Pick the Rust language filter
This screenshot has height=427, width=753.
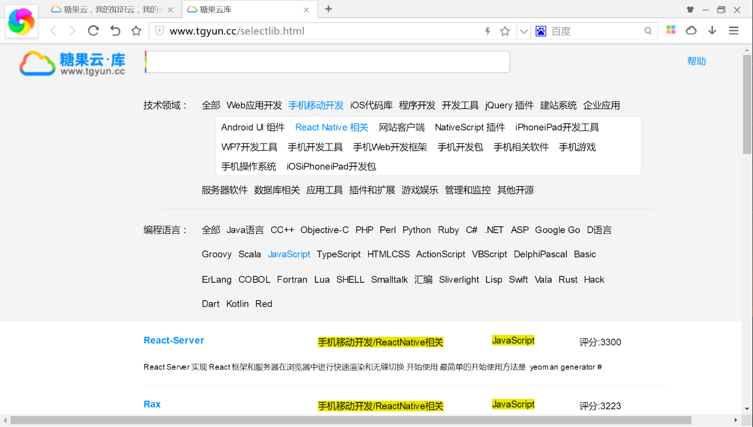click(x=568, y=279)
